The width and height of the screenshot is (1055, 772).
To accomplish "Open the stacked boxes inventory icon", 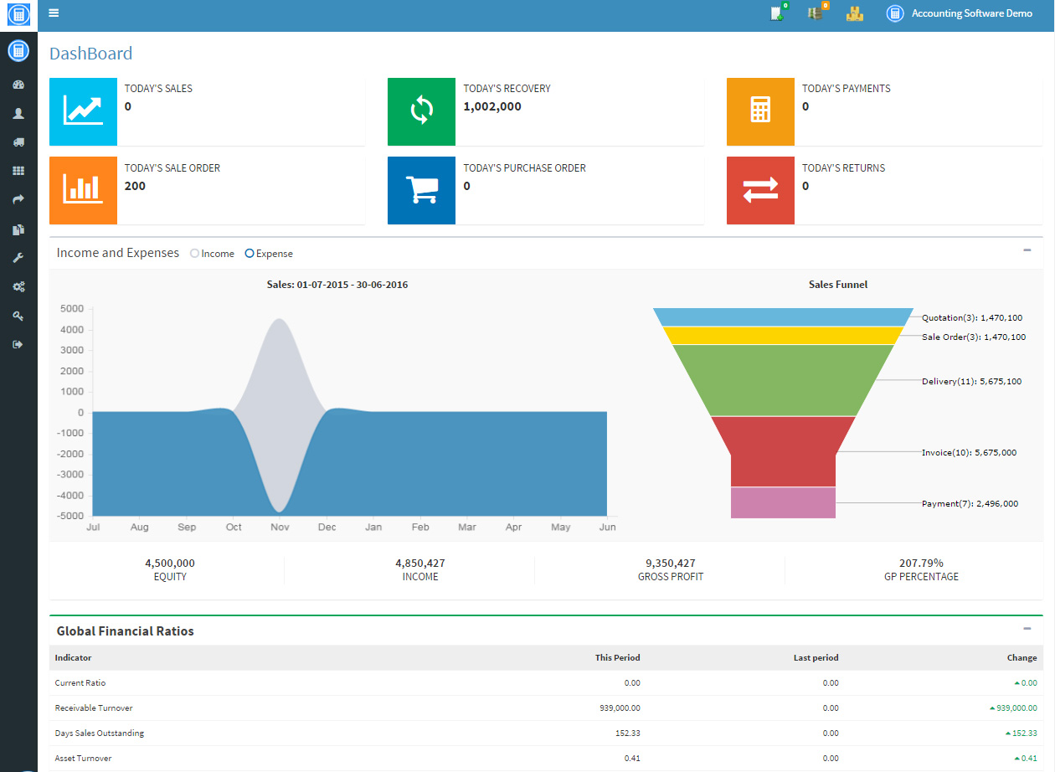I will (854, 13).
